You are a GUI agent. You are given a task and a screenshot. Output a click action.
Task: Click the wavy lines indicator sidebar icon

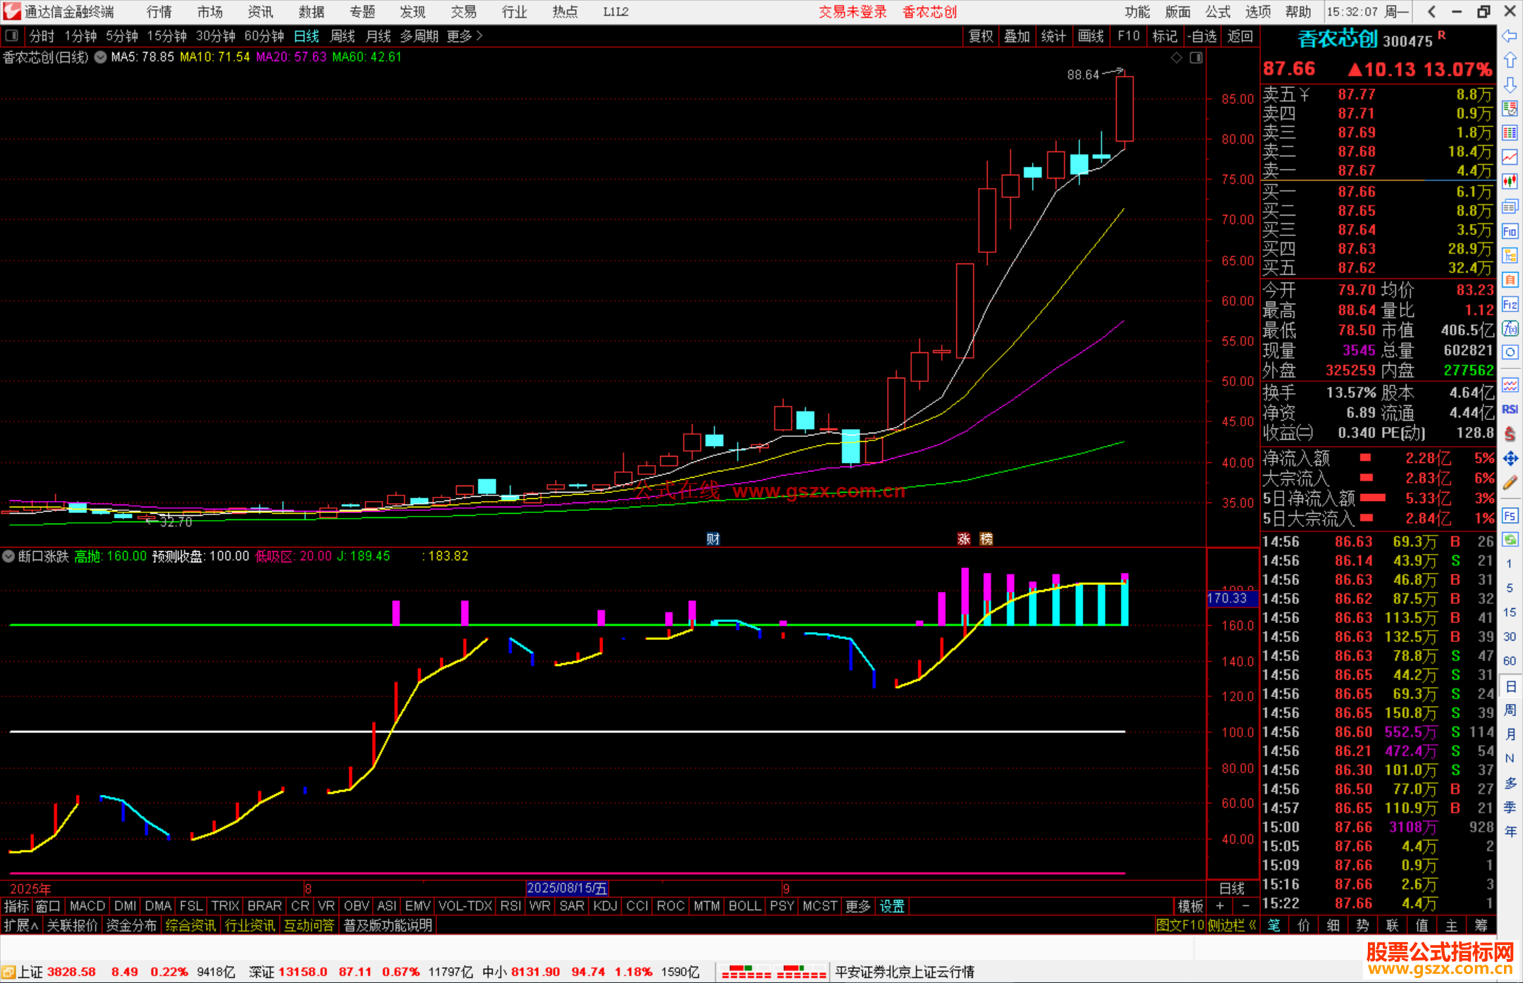click(1510, 385)
